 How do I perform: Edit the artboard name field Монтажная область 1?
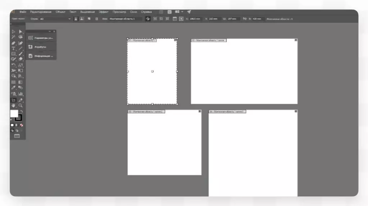[125, 19]
